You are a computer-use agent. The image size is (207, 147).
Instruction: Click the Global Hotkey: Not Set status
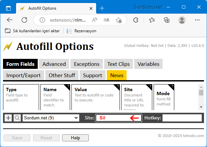144,46
